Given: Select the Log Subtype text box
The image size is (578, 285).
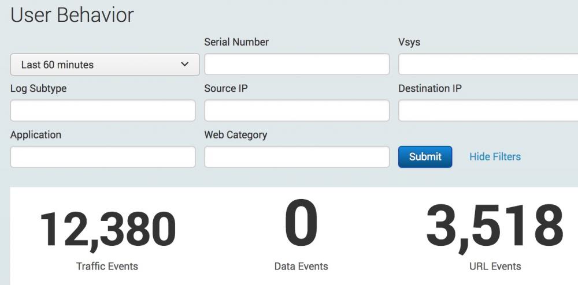Looking at the screenshot, I should [x=103, y=111].
